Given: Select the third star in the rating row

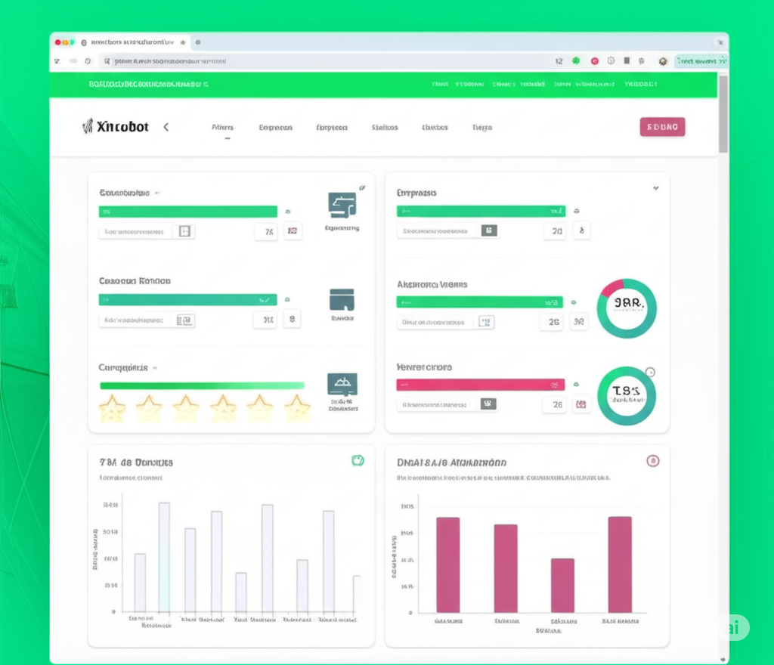Looking at the screenshot, I should (186, 408).
